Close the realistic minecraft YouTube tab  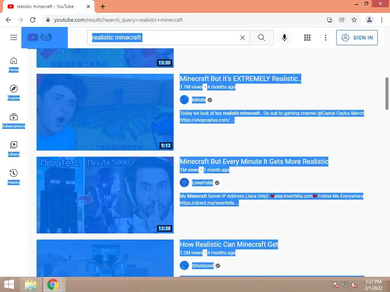(88, 6)
